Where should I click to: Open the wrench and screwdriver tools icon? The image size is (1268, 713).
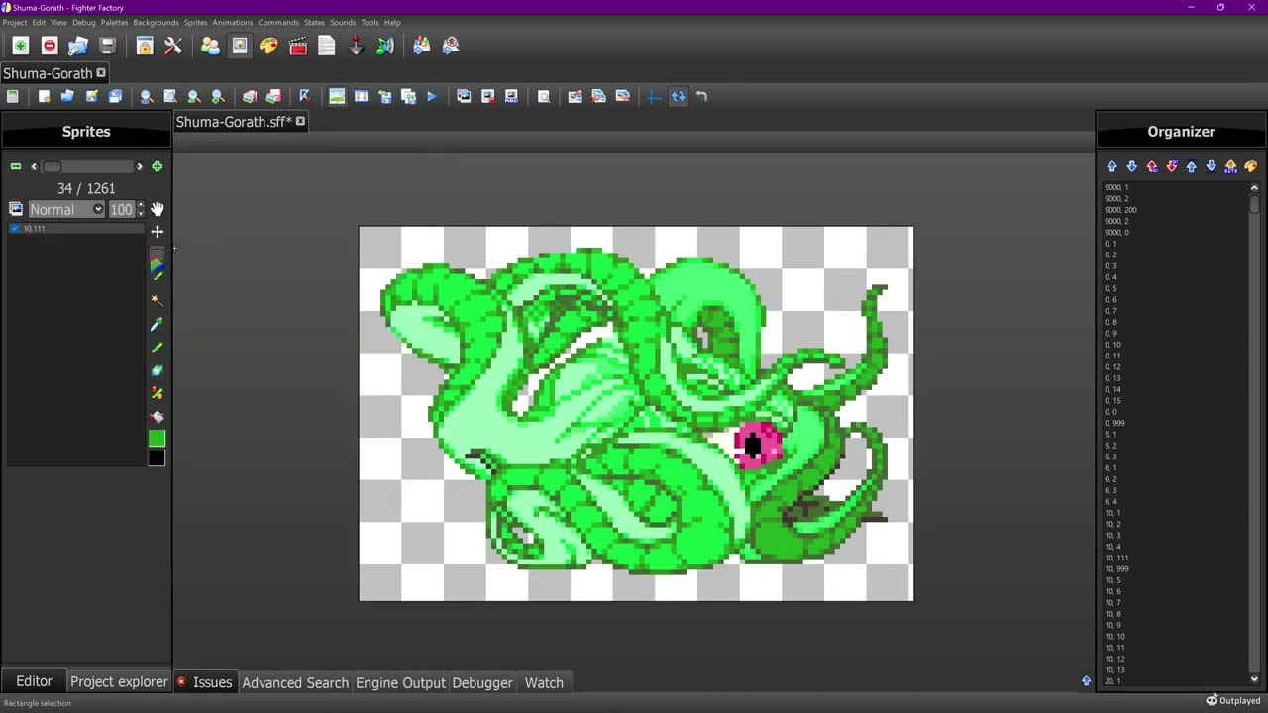pyautogui.click(x=173, y=46)
